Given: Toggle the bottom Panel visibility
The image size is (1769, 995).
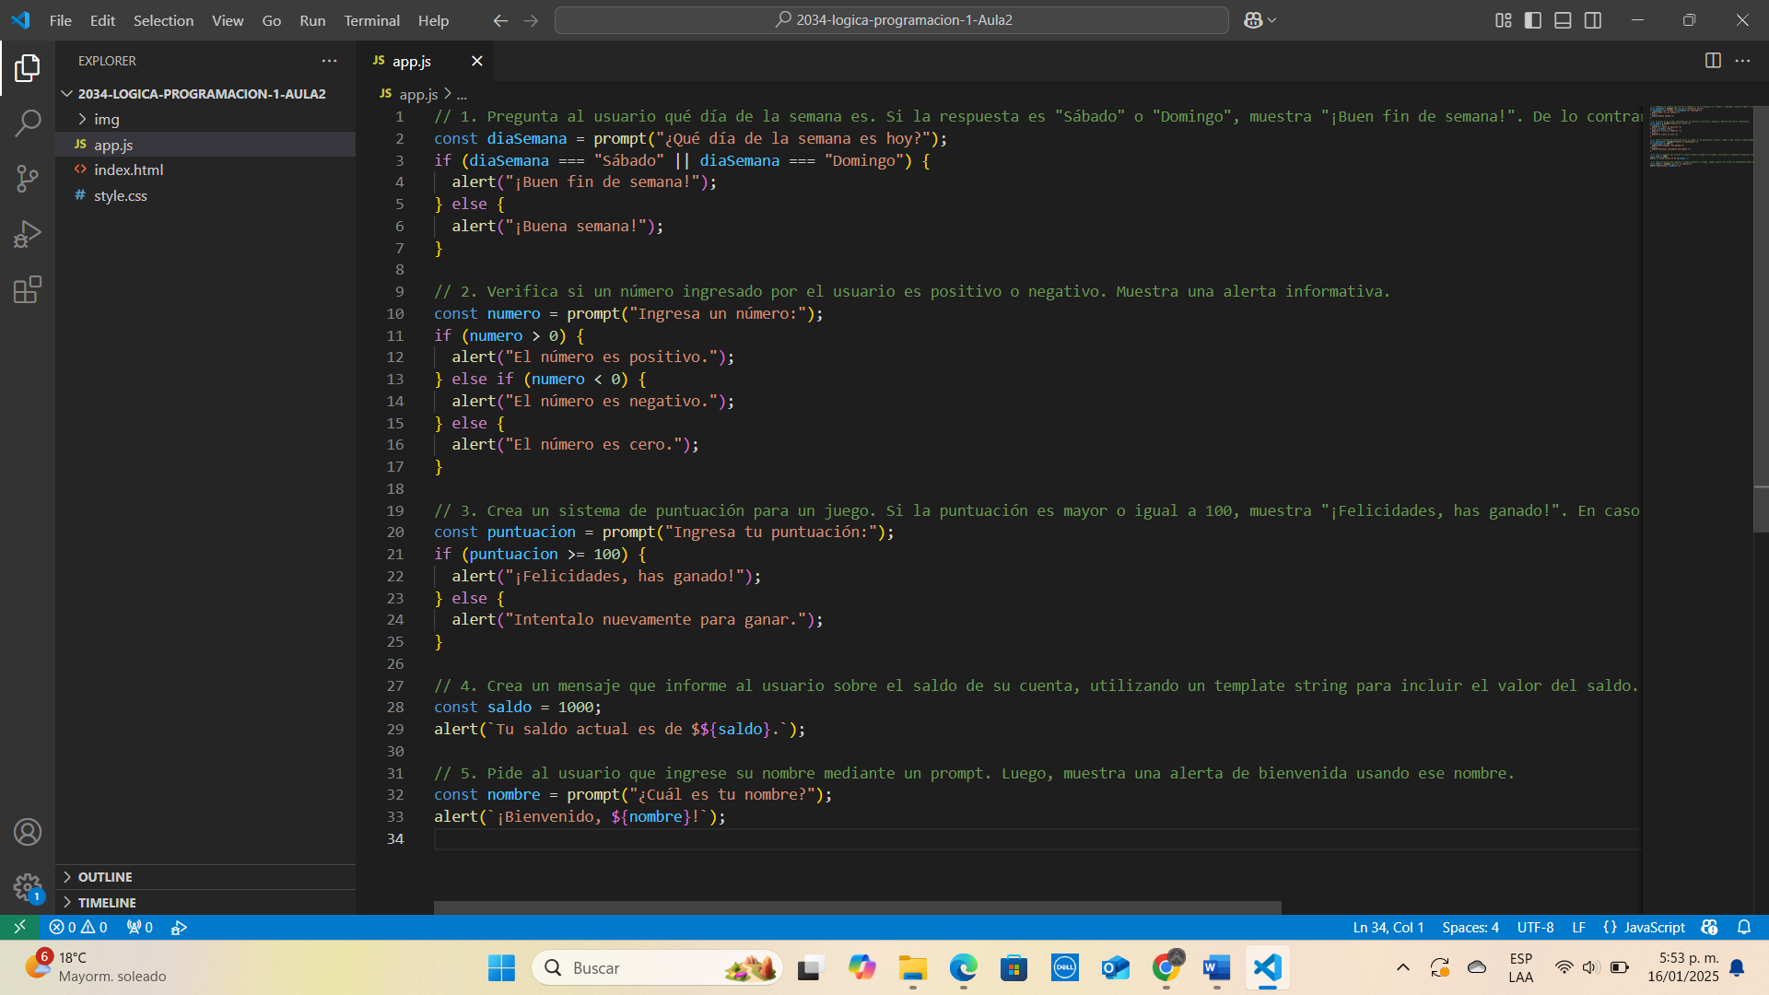Looking at the screenshot, I should [1563, 20].
